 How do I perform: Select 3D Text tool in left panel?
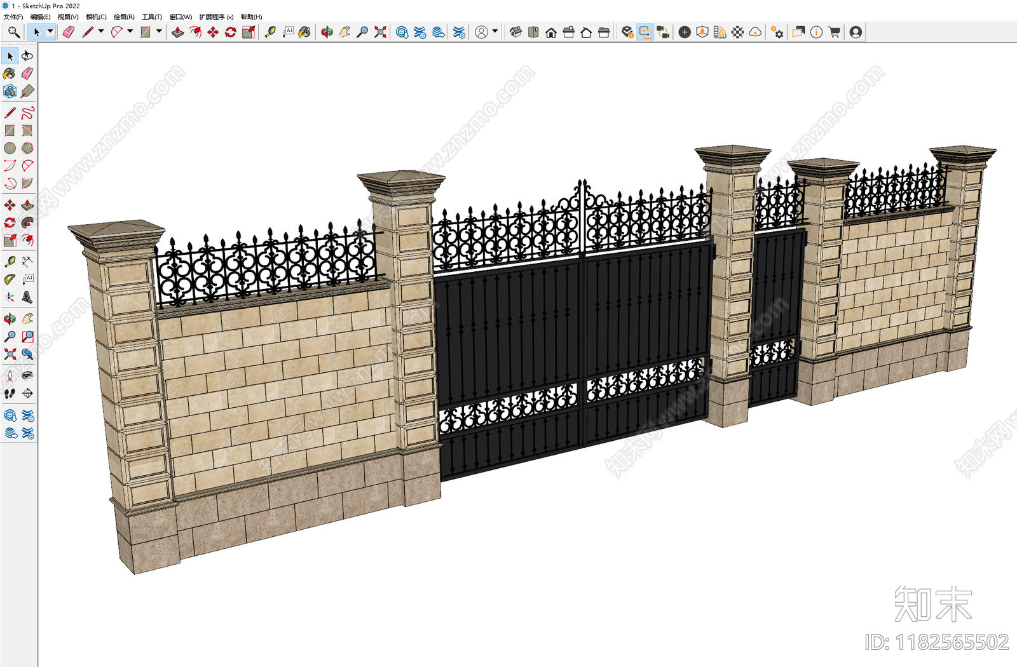point(27,297)
